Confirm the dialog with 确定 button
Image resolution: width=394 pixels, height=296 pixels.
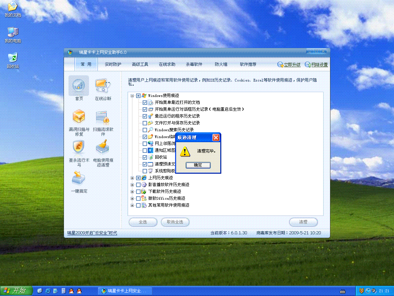pyautogui.click(x=198, y=165)
